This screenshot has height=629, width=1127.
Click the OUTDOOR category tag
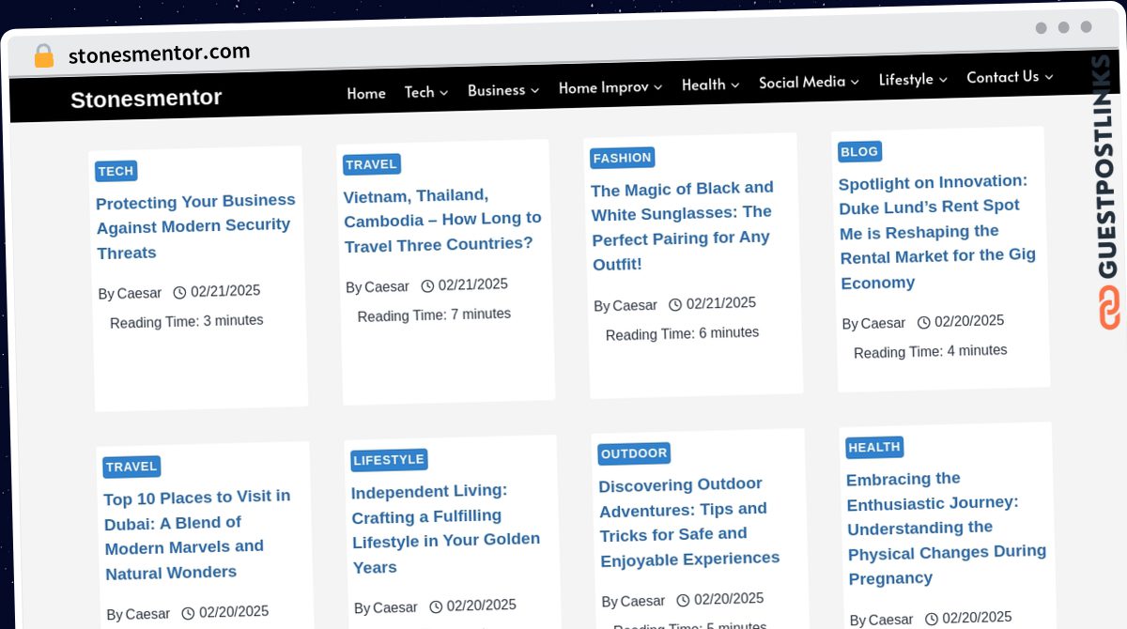634,453
